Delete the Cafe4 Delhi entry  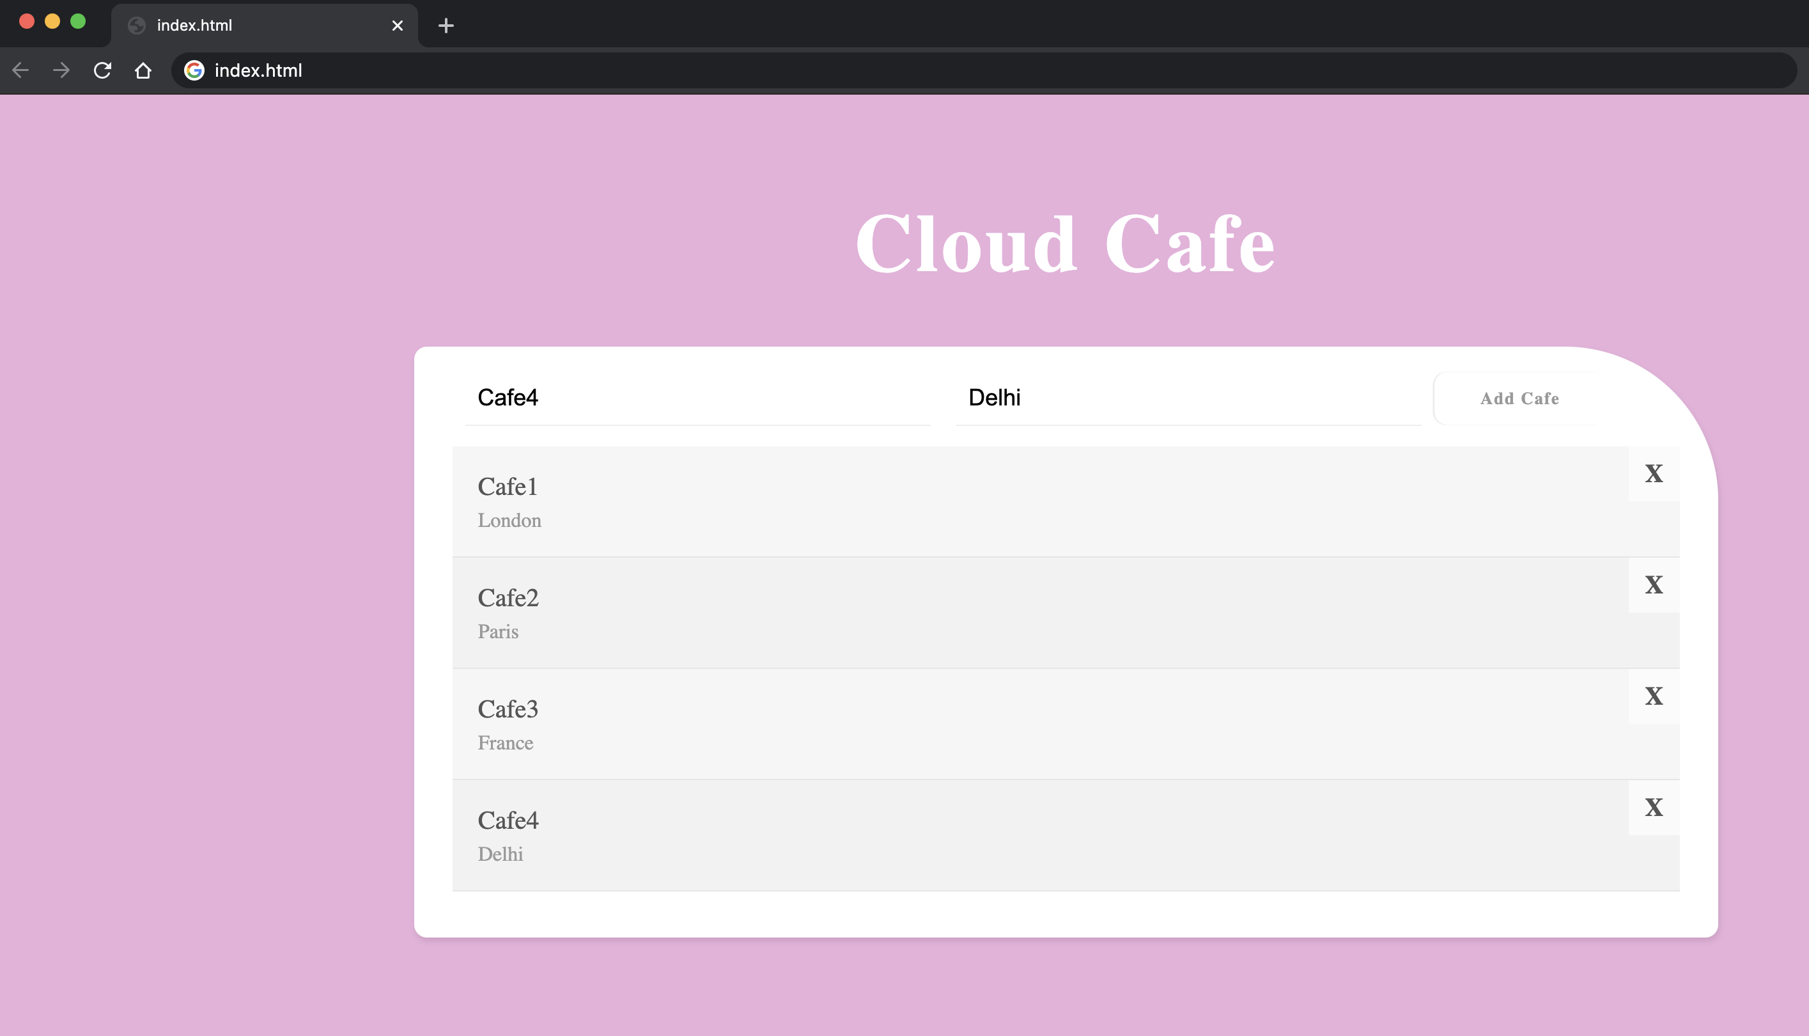tap(1653, 808)
